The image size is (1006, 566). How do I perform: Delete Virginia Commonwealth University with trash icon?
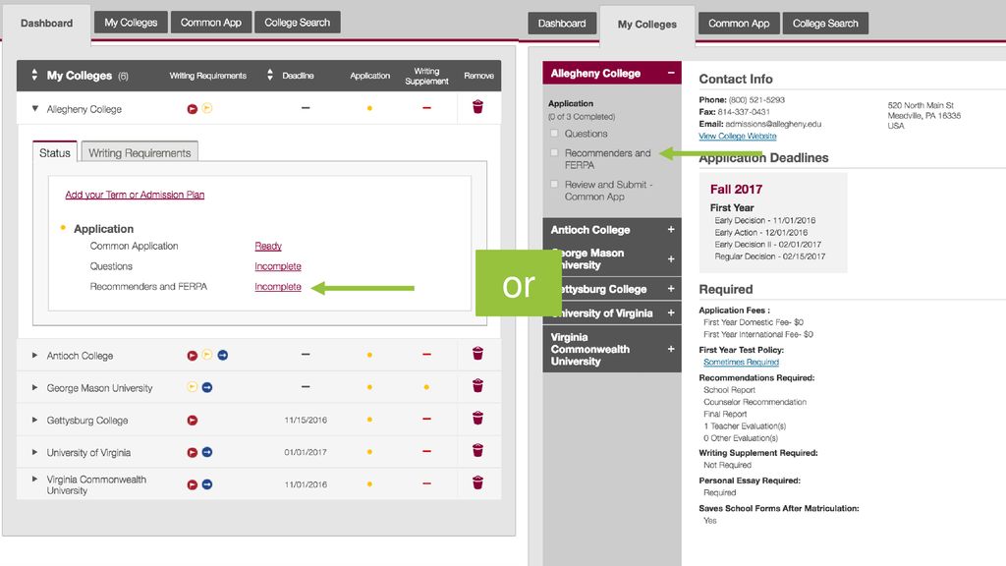coord(477,482)
